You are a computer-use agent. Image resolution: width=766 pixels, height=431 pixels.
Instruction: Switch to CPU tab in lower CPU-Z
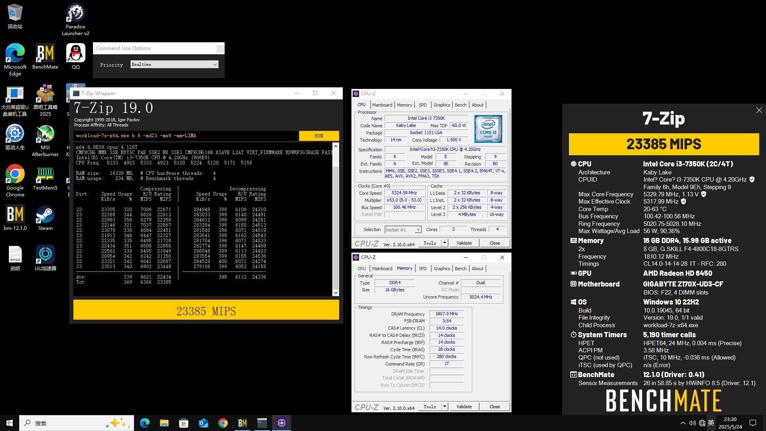[361, 269]
